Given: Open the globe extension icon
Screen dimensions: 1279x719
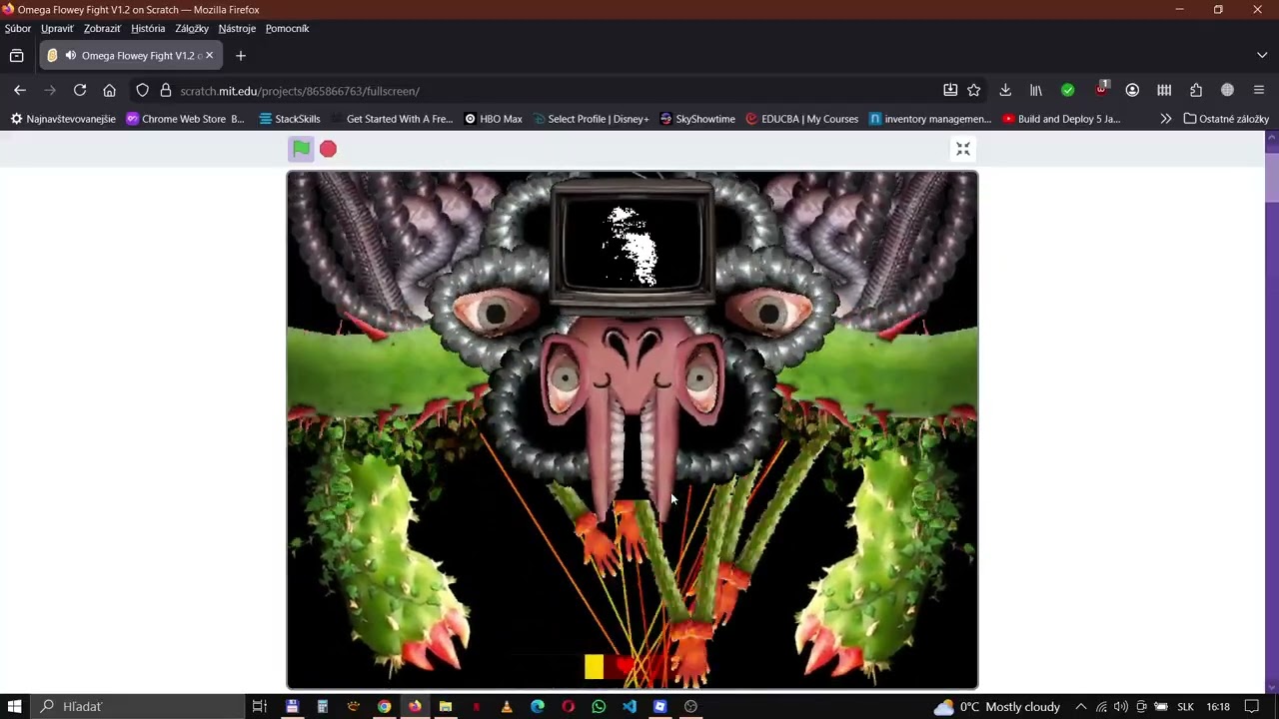Looking at the screenshot, I should [1228, 90].
